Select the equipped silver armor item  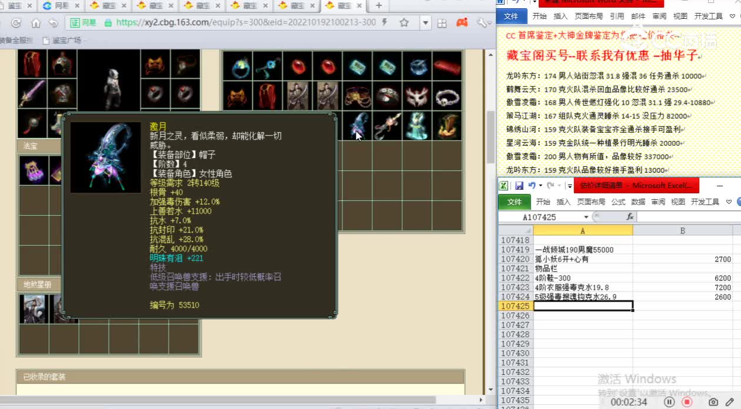click(x=62, y=93)
